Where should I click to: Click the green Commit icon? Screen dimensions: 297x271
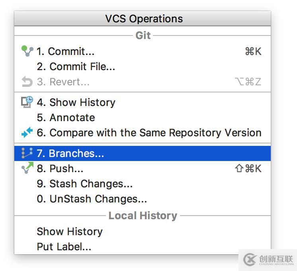(27, 51)
